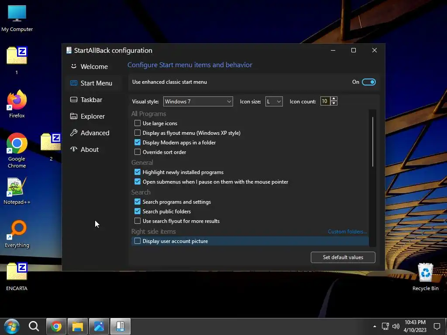The image size is (447, 335).
Task: Switch to Explorer settings section
Action: coord(94,116)
